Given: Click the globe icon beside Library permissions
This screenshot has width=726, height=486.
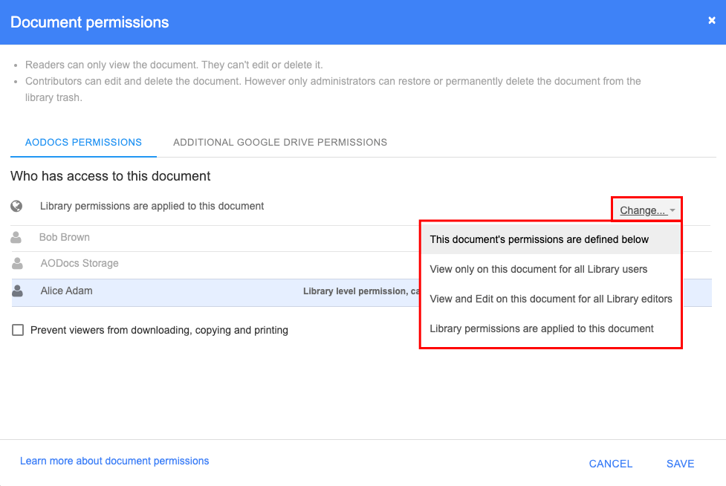Looking at the screenshot, I should [x=16, y=206].
